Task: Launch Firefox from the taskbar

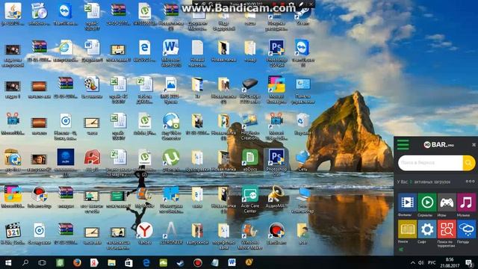Action: click(x=77, y=262)
